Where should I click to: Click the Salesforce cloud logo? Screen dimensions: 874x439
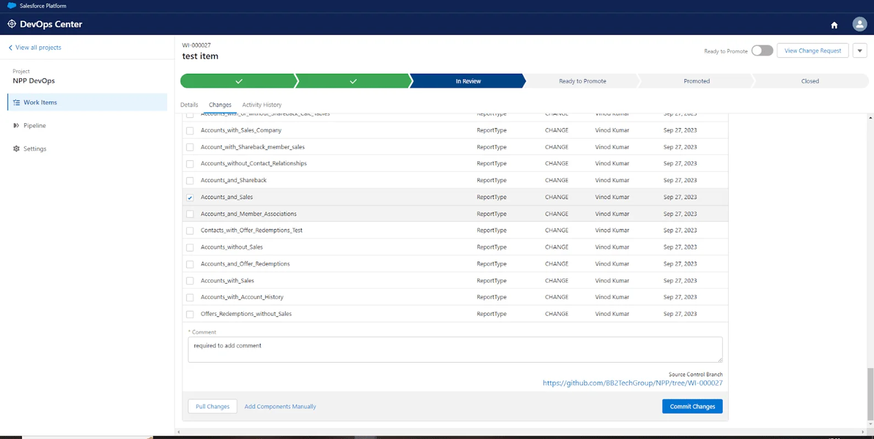[12, 5]
